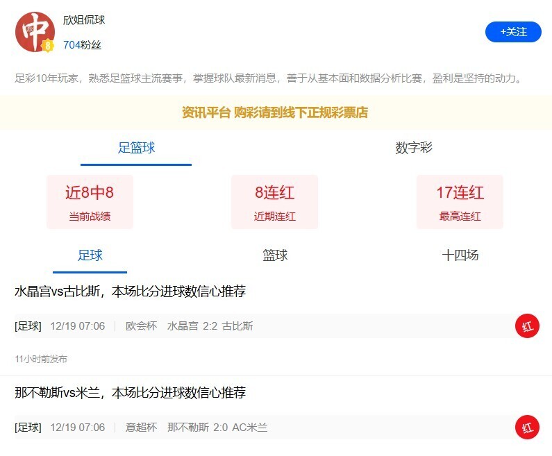Click the username 欣姐侃球
The image size is (552, 456).
tap(84, 20)
